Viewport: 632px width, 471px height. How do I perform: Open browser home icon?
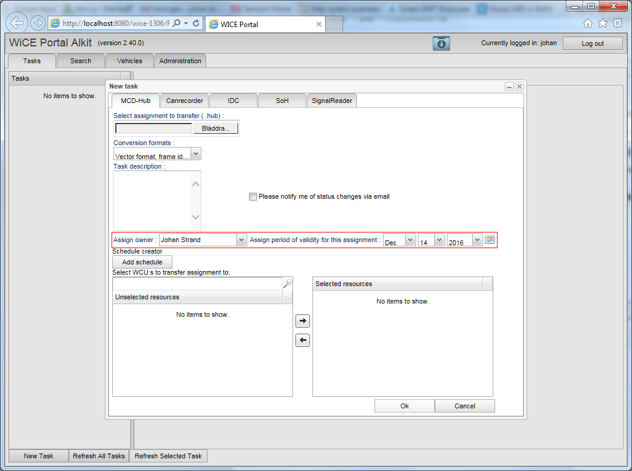point(588,23)
